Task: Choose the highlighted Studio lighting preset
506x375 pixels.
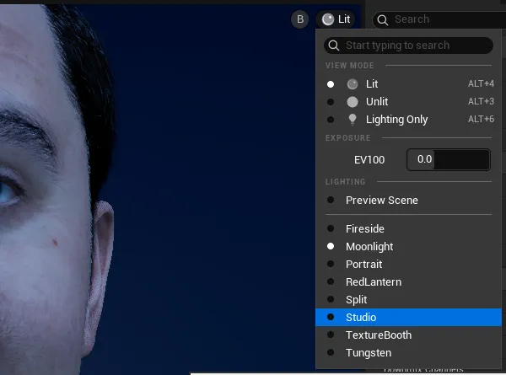Action: 408,318
